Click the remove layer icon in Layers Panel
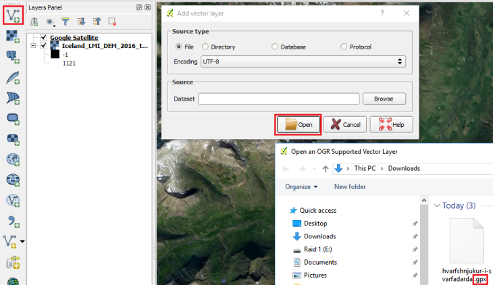 pyautogui.click(x=113, y=22)
